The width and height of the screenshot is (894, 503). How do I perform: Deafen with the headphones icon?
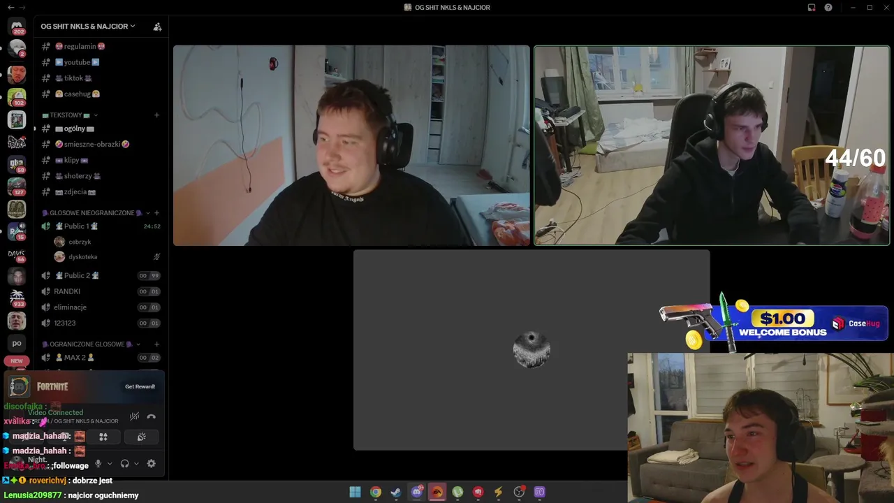[x=124, y=464]
